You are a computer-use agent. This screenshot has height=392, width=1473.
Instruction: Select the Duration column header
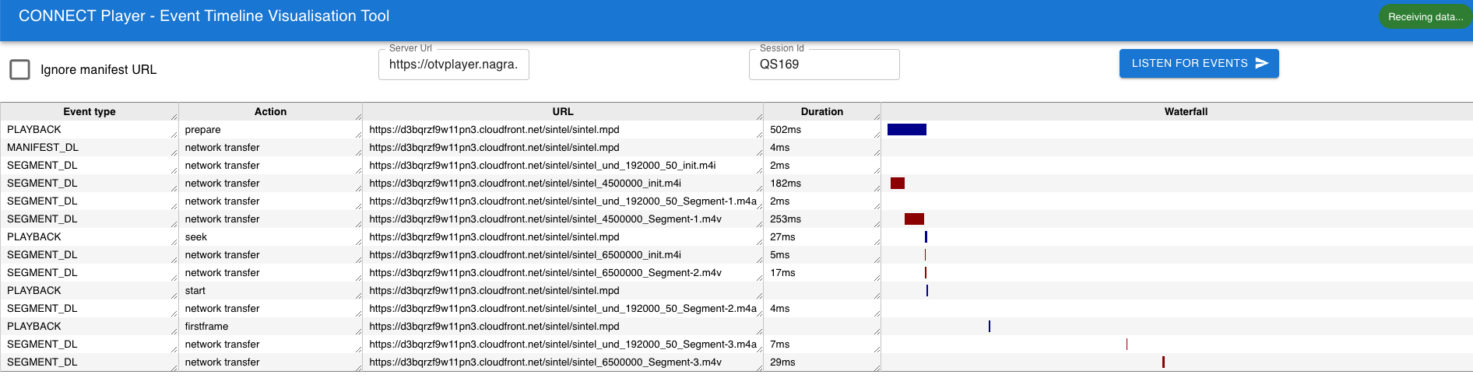(821, 112)
